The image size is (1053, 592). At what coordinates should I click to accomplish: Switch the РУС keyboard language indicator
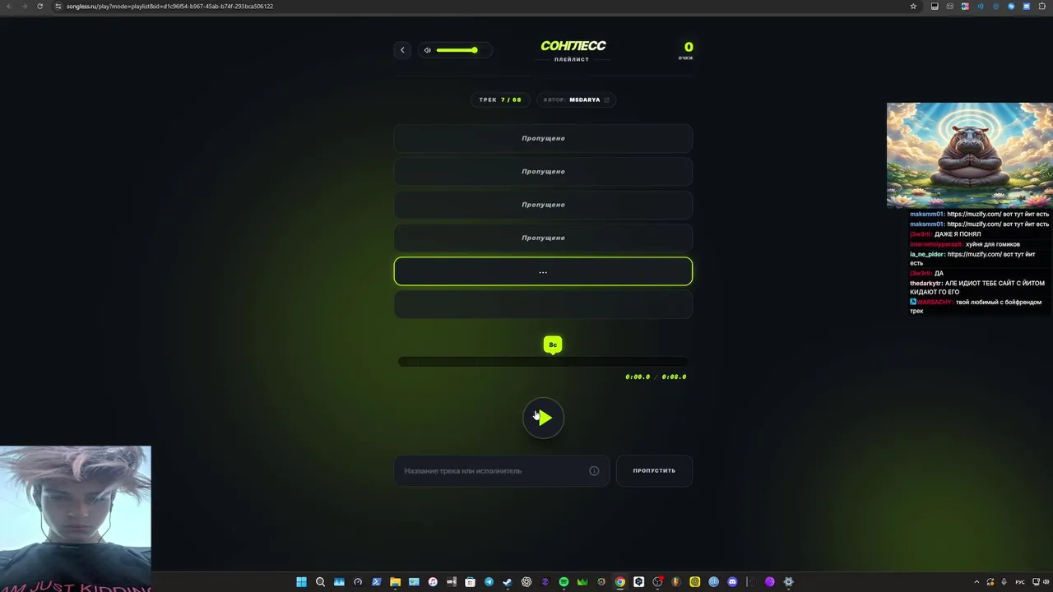point(1020,582)
